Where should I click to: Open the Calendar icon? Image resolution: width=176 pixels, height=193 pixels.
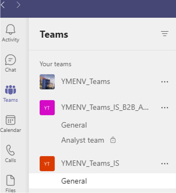tap(11, 120)
